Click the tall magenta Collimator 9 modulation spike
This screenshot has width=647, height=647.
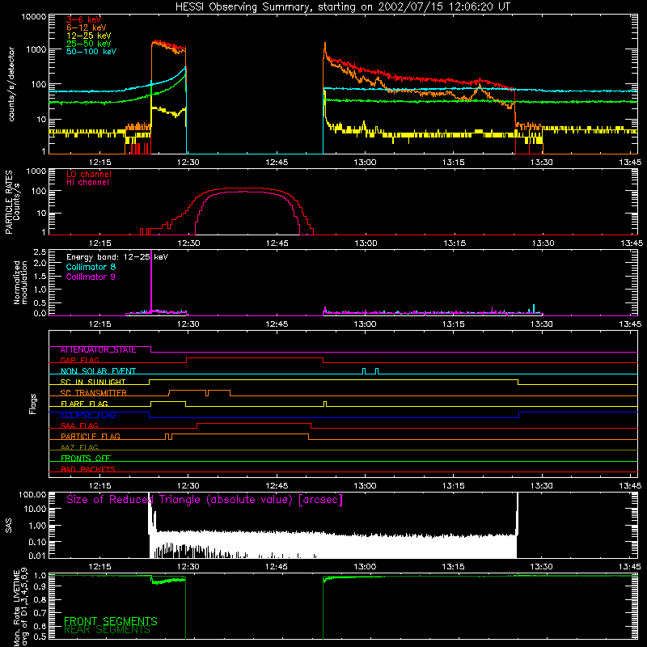tap(151, 281)
